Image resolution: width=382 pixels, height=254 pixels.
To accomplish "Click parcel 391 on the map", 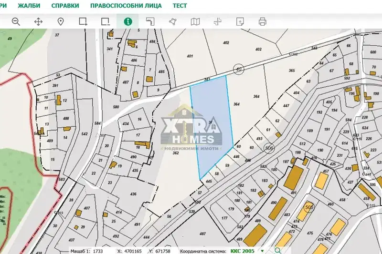I will [55, 86].
